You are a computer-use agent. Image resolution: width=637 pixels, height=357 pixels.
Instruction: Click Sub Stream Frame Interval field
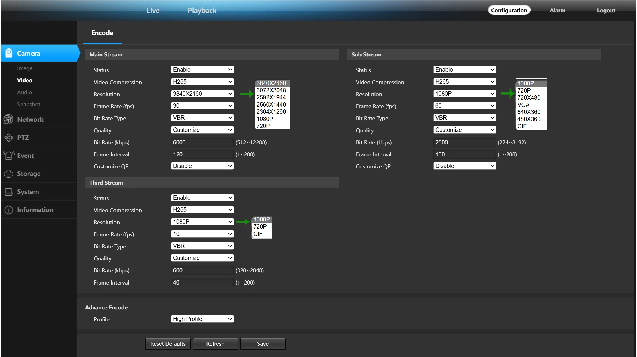pos(464,154)
